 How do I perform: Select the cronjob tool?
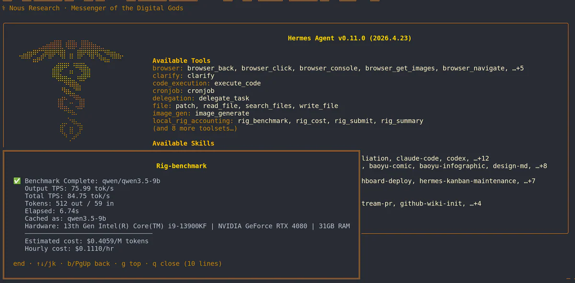(x=201, y=90)
